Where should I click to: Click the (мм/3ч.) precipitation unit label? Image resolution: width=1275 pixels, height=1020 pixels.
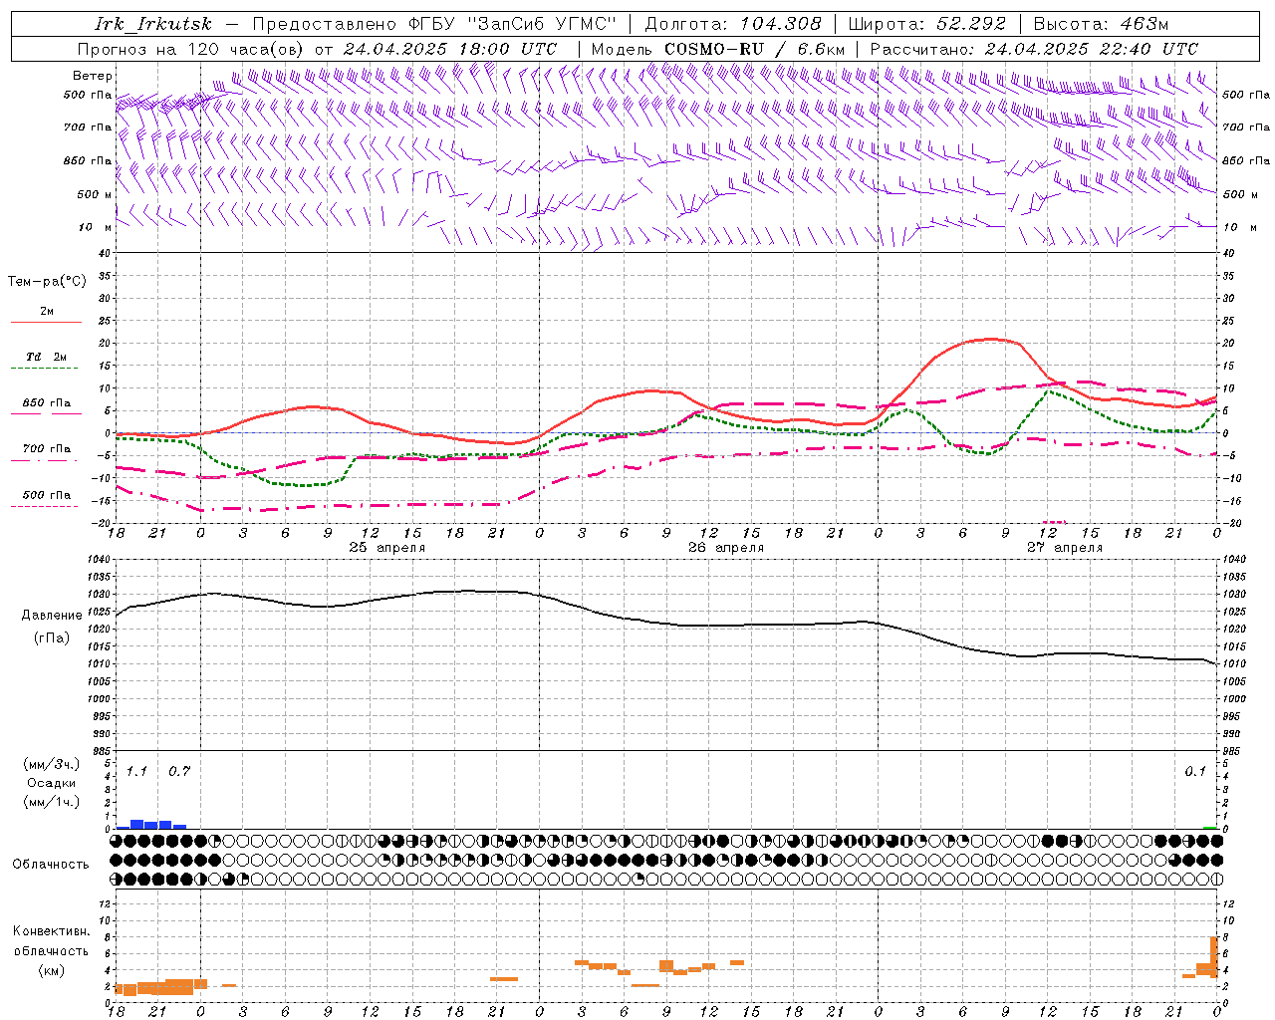pos(51,764)
